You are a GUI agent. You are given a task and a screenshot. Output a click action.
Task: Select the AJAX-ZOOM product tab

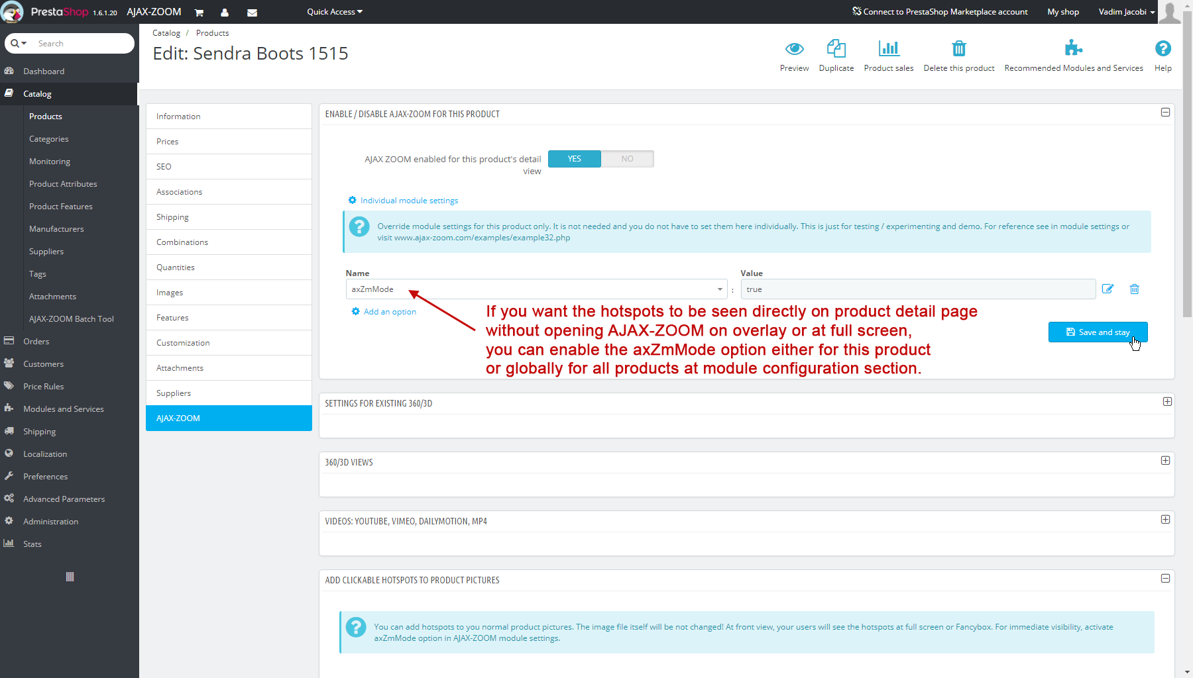coord(229,418)
